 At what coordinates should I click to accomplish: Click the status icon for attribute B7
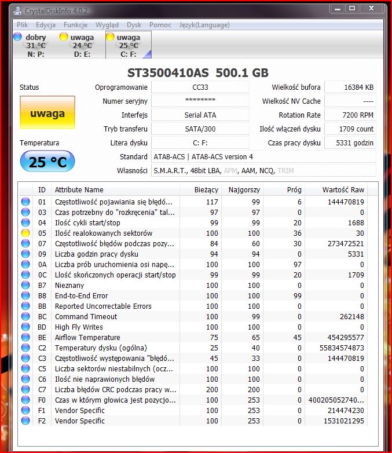coord(25,285)
